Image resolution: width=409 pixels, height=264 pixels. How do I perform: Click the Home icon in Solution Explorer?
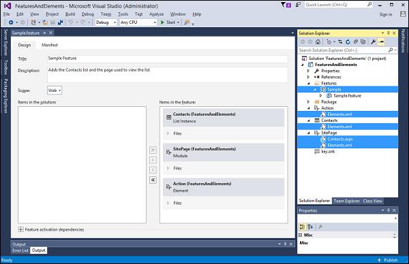(x=318, y=42)
